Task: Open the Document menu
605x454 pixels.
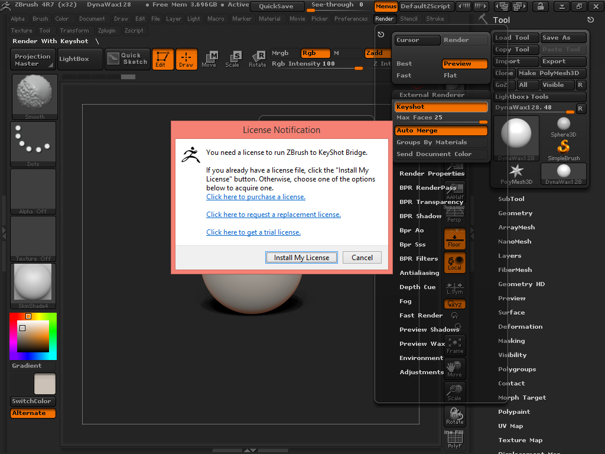Action: [x=92, y=19]
